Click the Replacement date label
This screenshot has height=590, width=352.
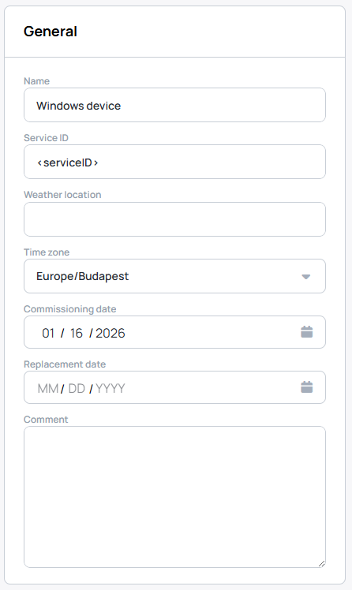pos(65,364)
